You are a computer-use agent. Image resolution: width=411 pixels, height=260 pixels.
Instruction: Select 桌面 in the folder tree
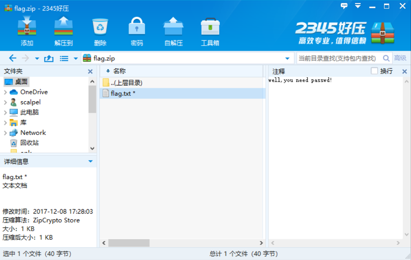tap(16, 82)
